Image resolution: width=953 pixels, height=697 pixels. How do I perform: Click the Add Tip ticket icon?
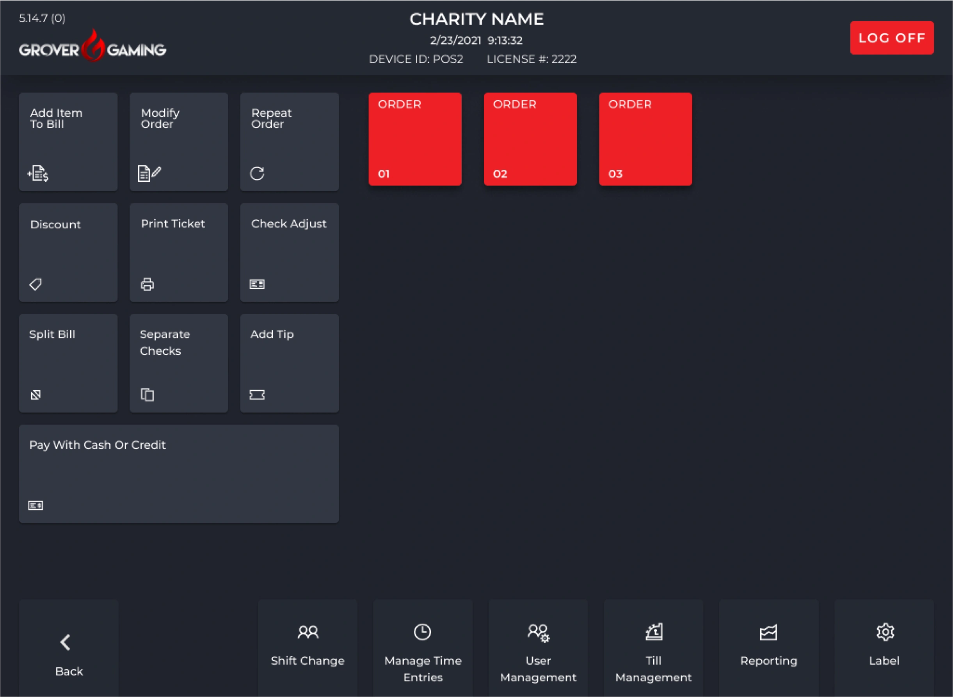[x=257, y=395]
